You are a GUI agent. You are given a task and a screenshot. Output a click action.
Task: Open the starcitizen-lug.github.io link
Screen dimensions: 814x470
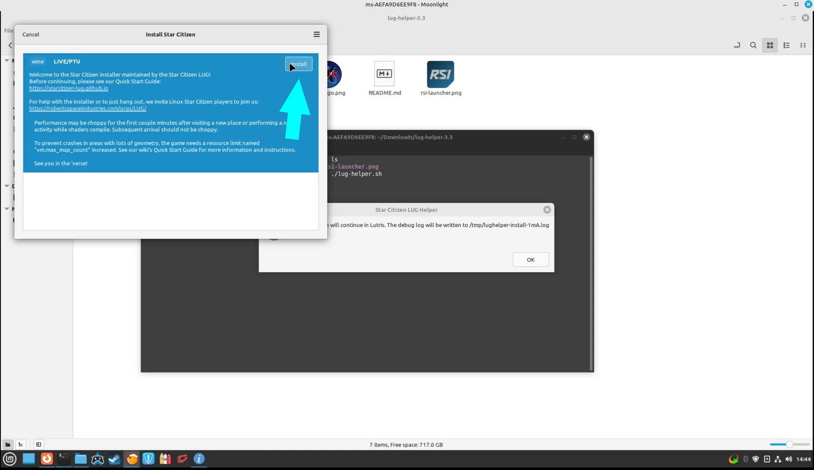pos(69,88)
